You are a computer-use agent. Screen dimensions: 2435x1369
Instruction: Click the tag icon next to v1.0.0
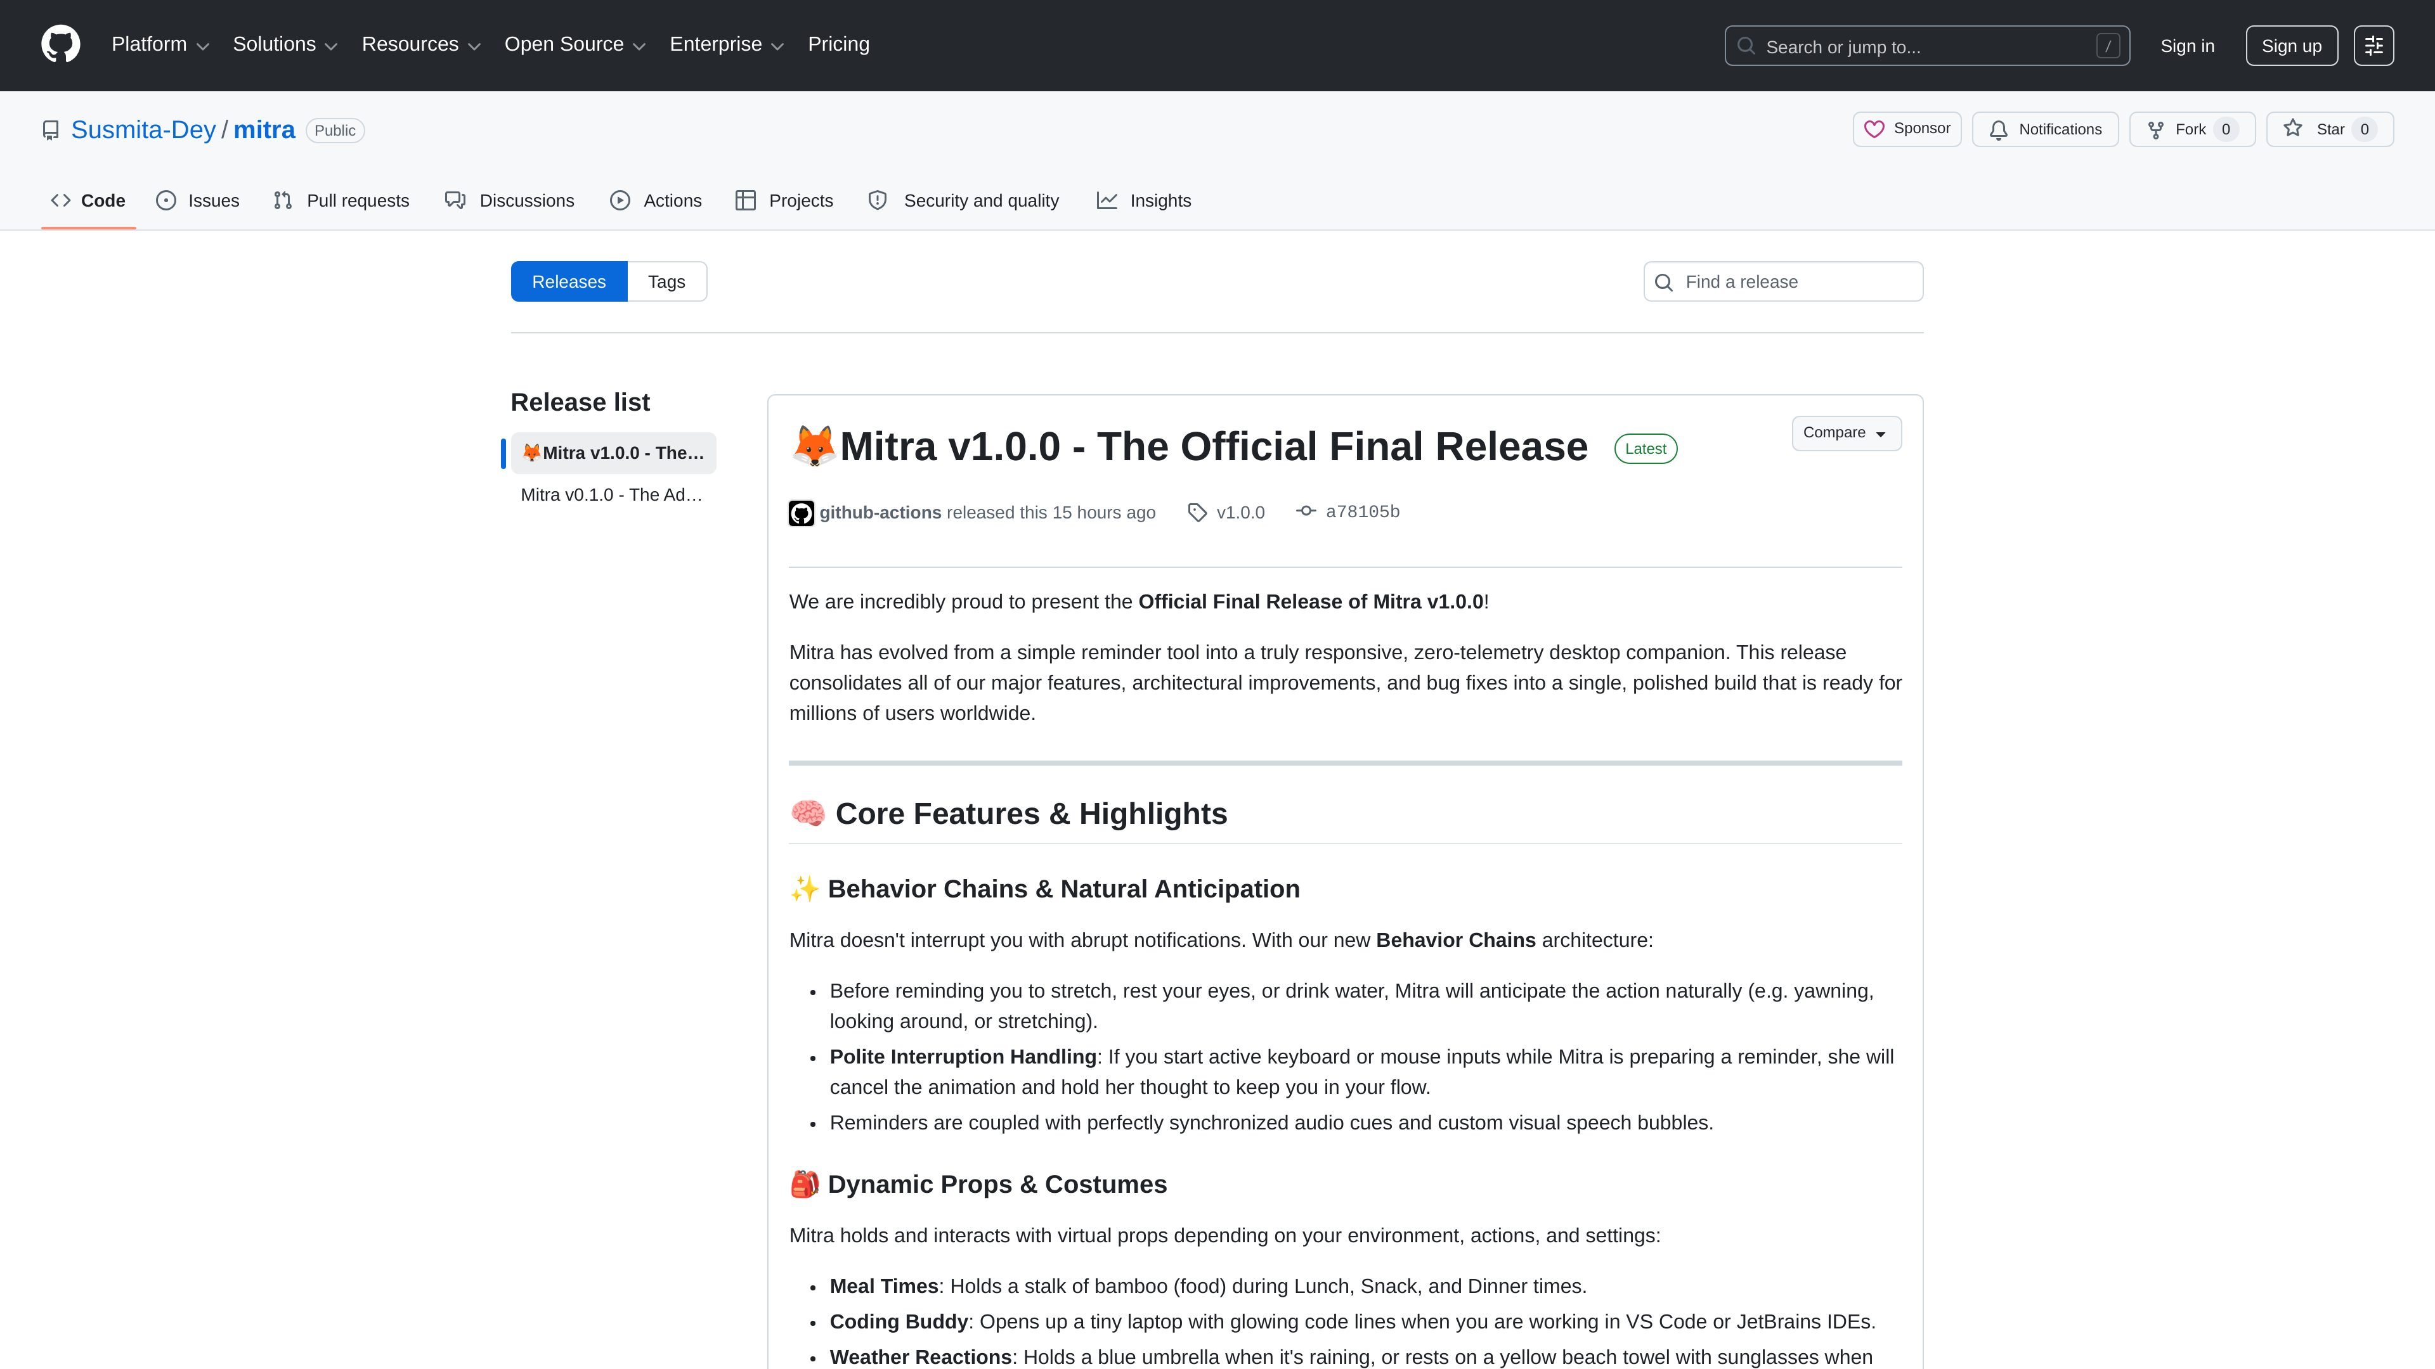(1197, 512)
